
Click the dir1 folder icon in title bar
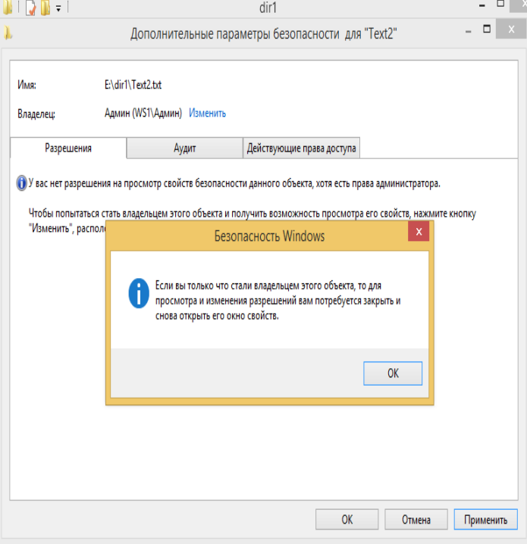click(x=8, y=8)
